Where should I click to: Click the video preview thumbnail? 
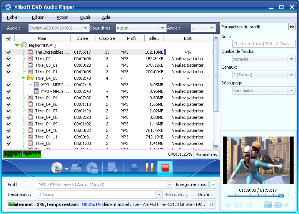(x=258, y=160)
